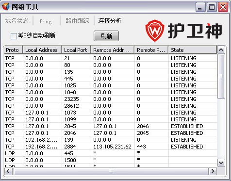The height and width of the screenshot is (181, 231).
Task: Click horizontal scrollbar right arrow
Action: click(x=213, y=171)
